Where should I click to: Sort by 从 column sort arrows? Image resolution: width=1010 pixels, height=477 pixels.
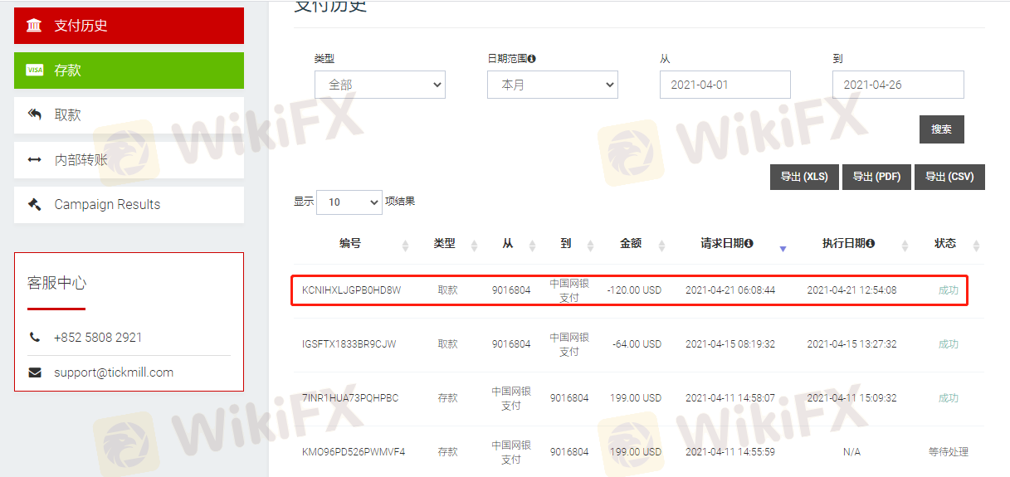(x=532, y=246)
